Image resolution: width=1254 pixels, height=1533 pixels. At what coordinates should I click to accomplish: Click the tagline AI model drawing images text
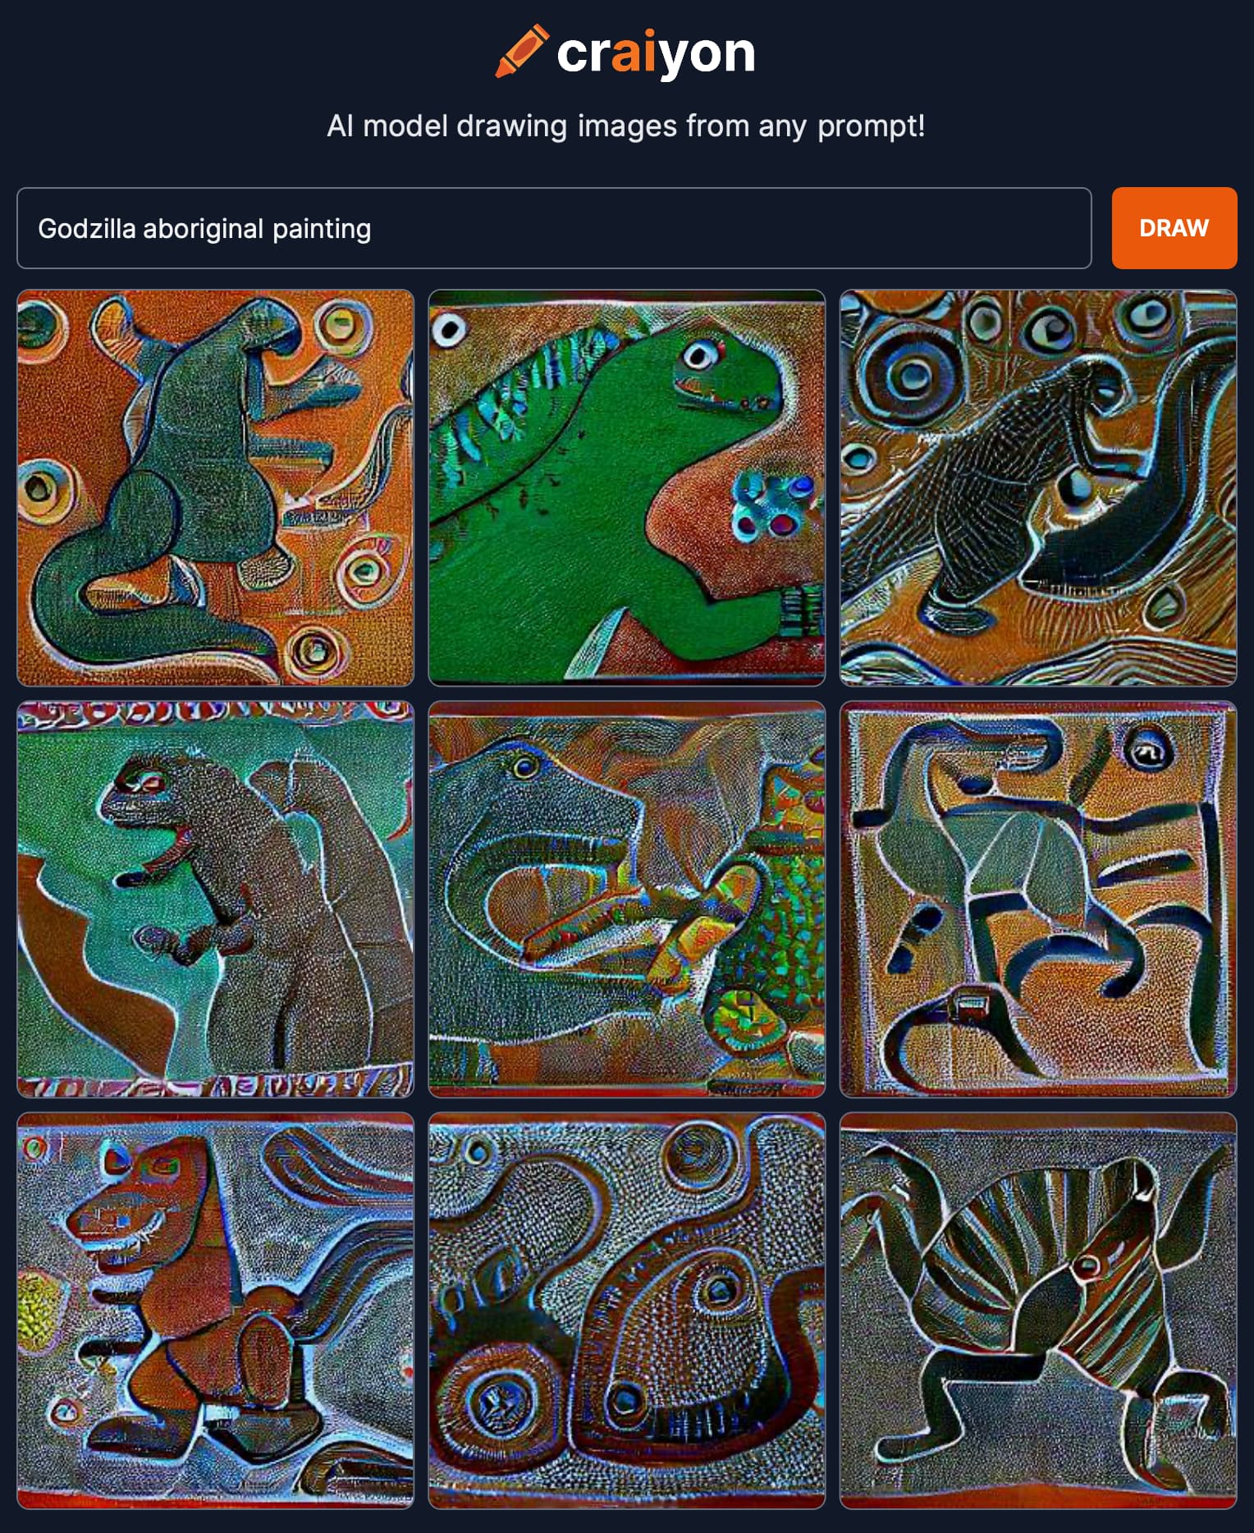(625, 126)
